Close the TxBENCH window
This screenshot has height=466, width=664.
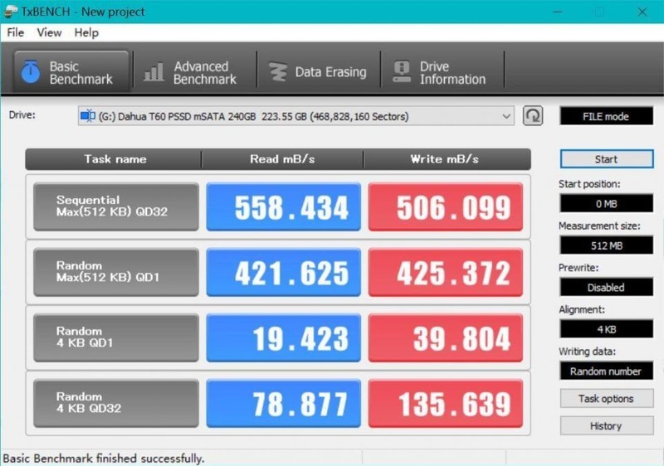[642, 12]
